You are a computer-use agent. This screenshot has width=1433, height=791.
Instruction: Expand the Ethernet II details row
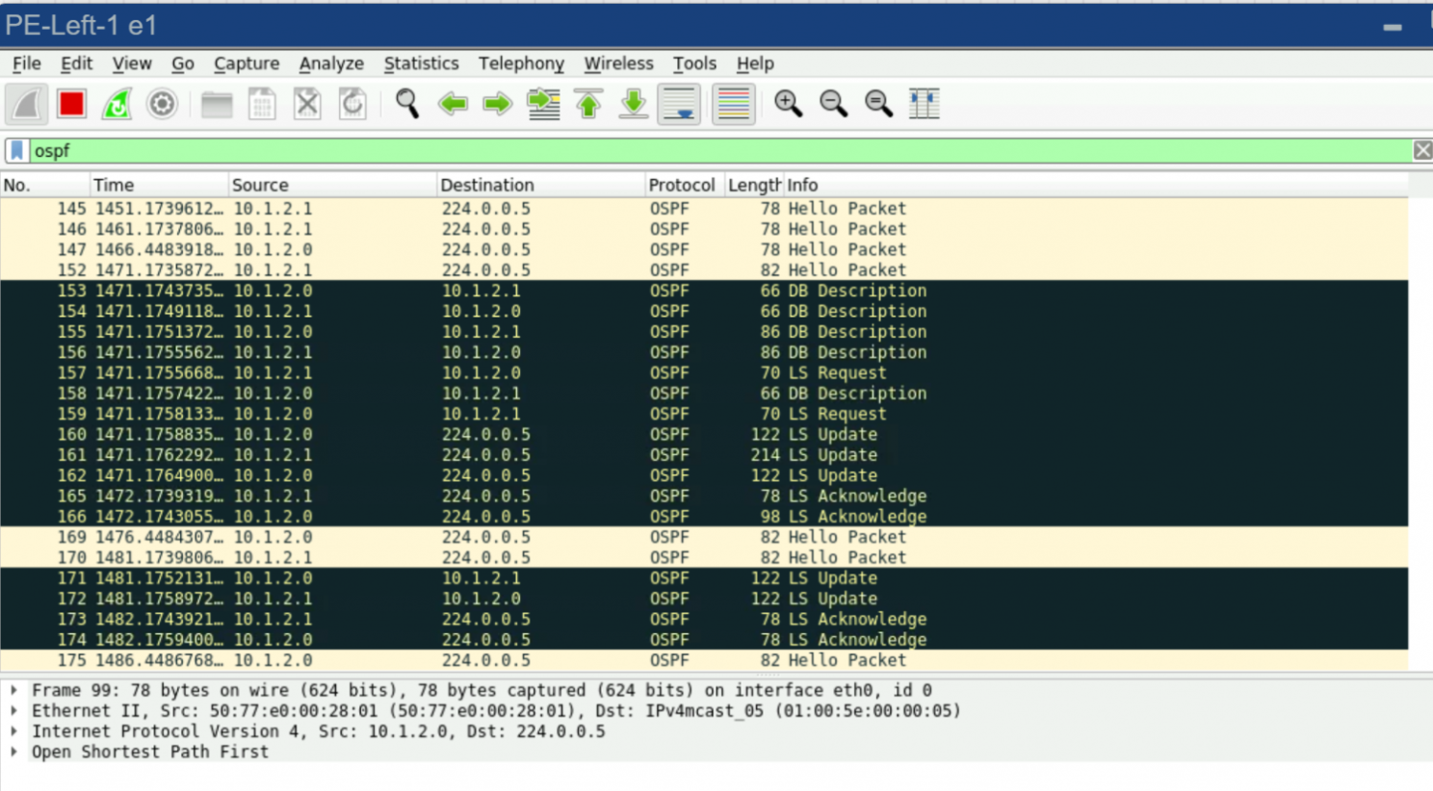point(14,711)
